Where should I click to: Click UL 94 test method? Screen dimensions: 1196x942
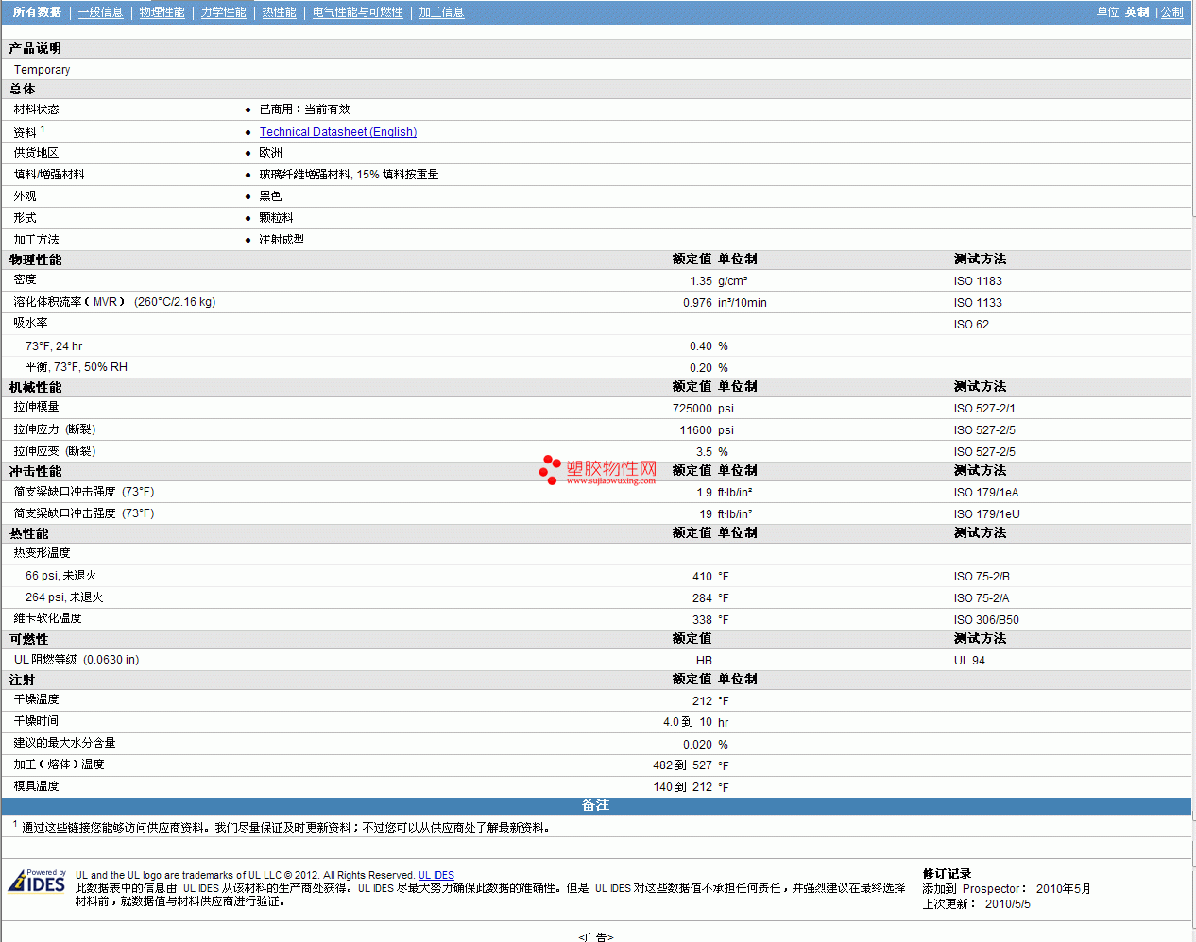coord(969,661)
